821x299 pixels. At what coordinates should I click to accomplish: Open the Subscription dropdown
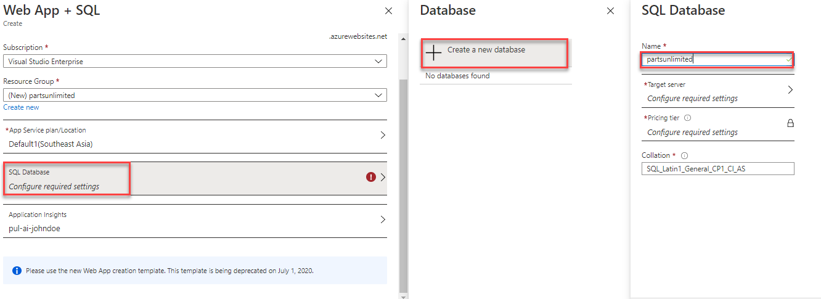point(195,61)
